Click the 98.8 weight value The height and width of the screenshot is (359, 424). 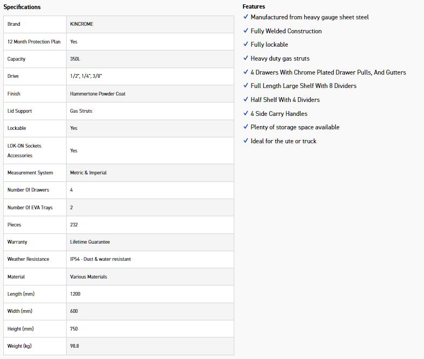75,346
